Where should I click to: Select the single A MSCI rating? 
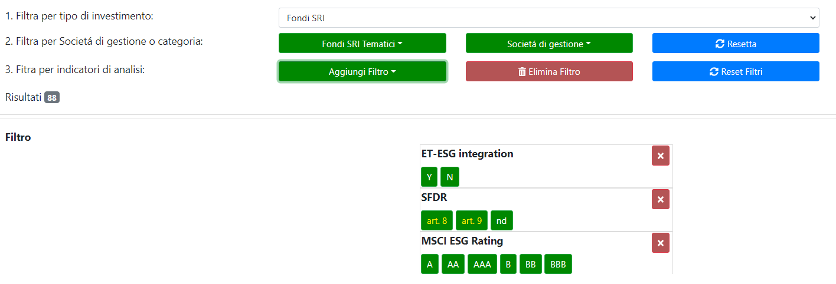pos(430,264)
